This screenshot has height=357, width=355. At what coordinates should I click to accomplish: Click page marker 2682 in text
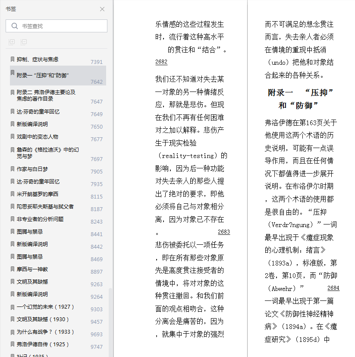(x=161, y=62)
